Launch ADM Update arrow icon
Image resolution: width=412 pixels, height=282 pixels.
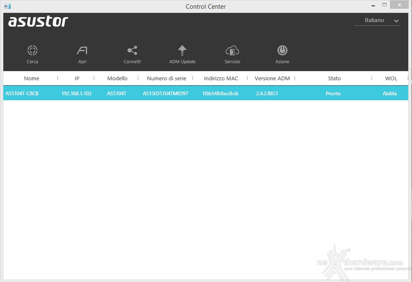point(182,50)
